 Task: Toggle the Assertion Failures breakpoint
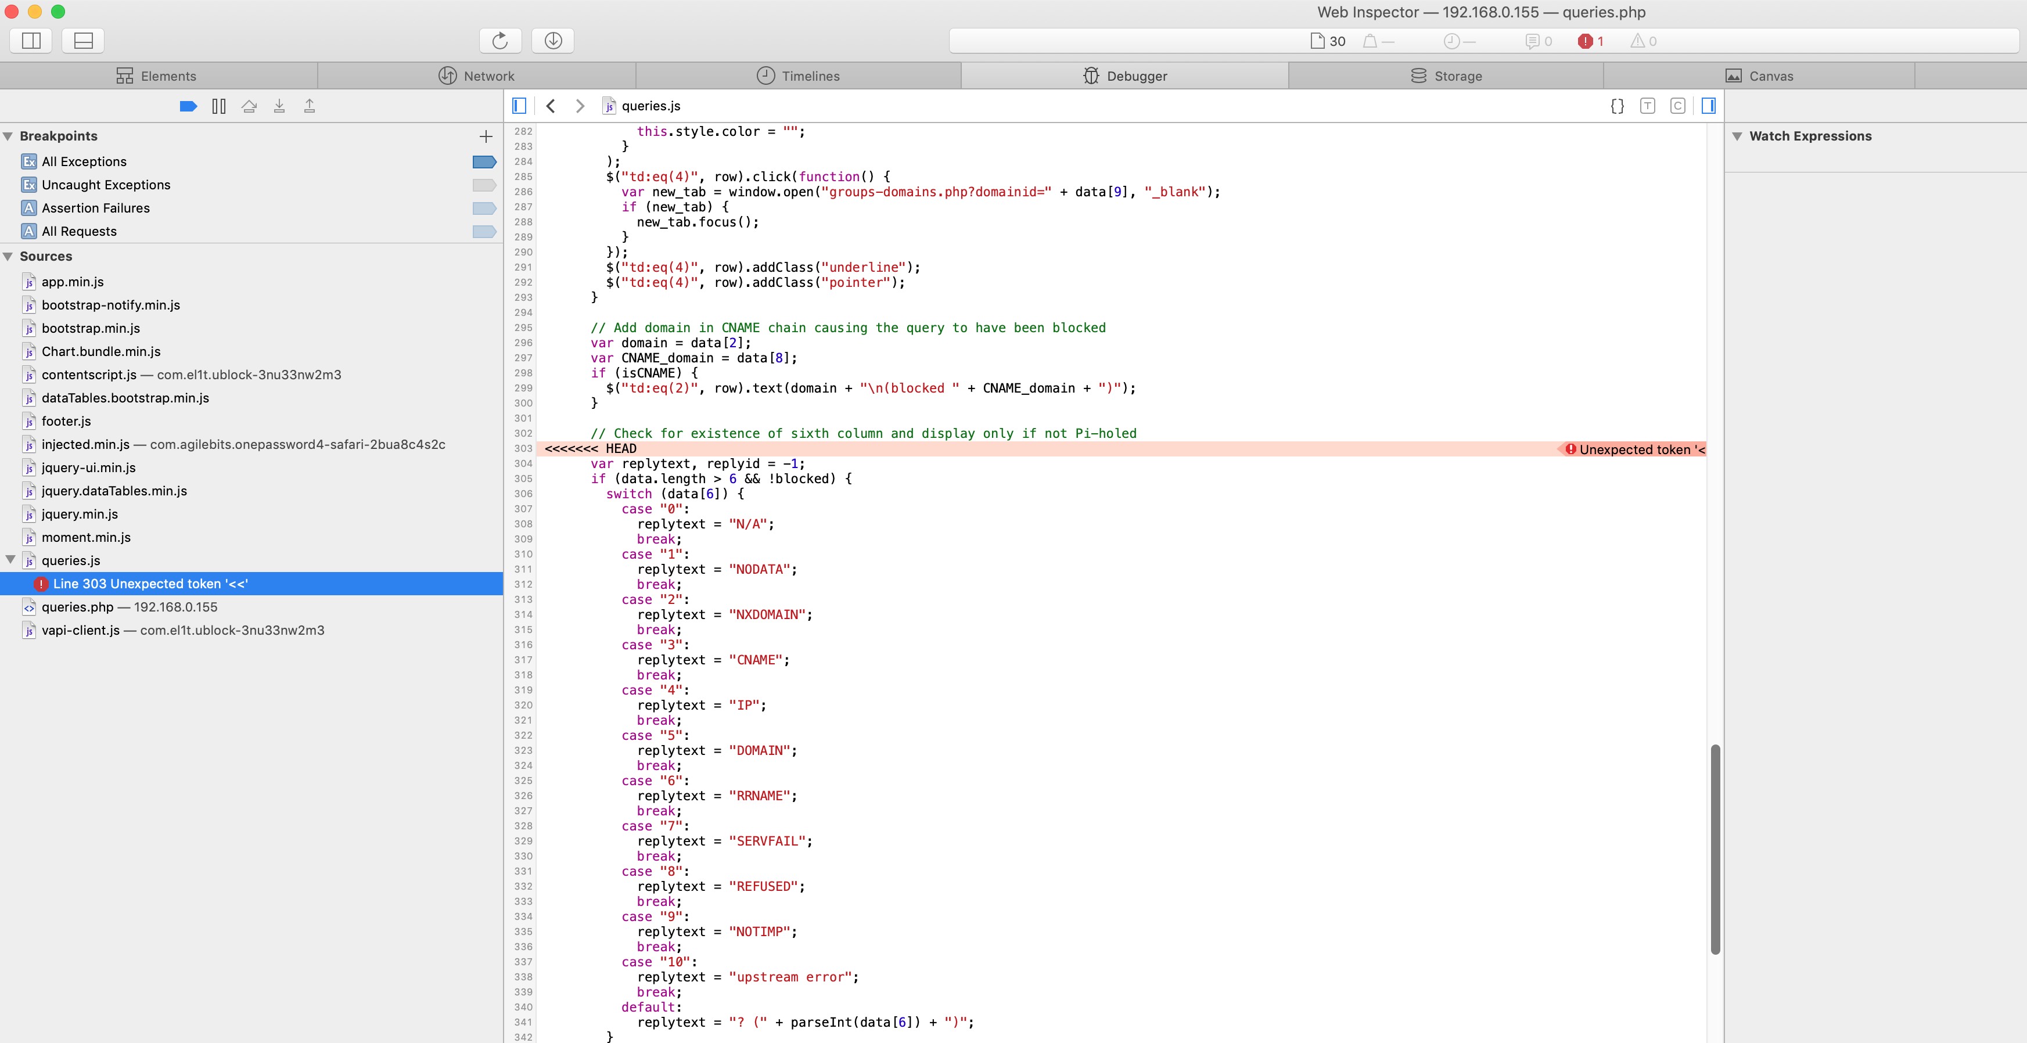tap(484, 208)
